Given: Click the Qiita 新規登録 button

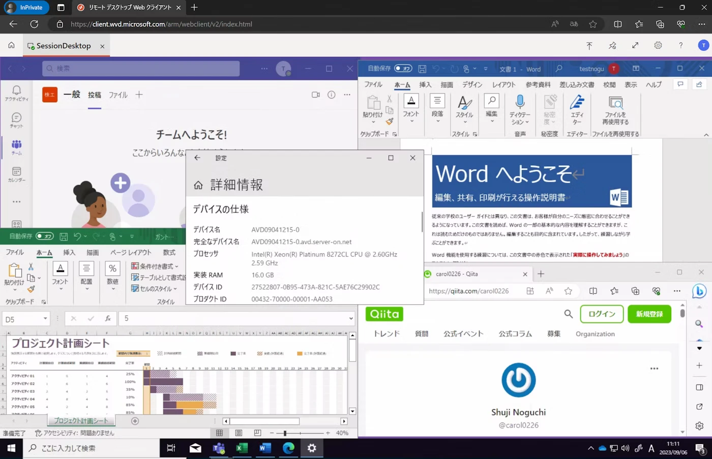Looking at the screenshot, I should coord(649,314).
